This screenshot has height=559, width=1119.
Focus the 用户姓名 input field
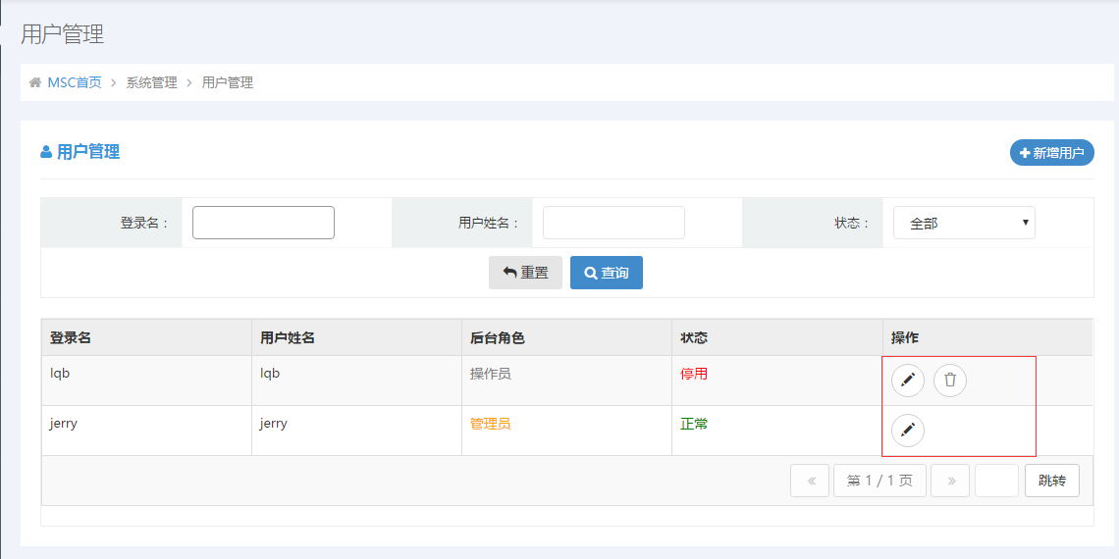click(x=613, y=223)
